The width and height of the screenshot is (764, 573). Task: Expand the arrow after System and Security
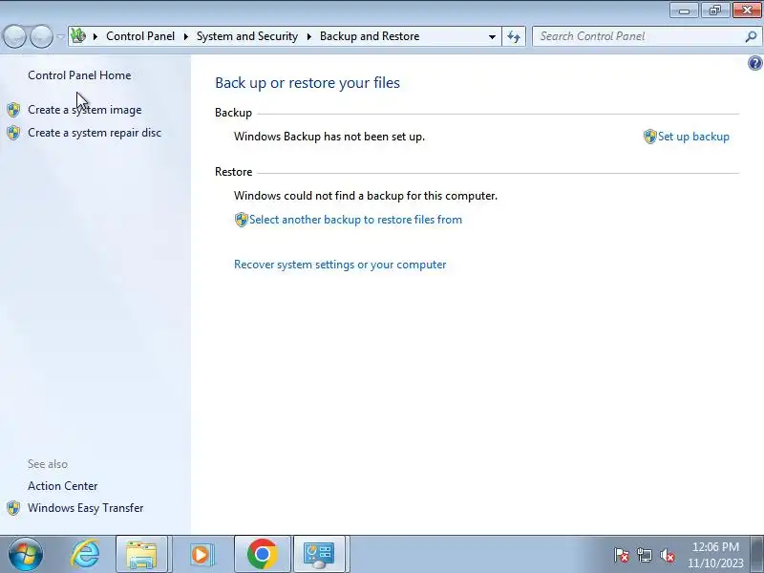(308, 36)
